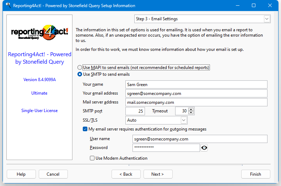The height and width of the screenshot is (186, 281).
Task: Click the SMTP port field
Action: (135, 111)
